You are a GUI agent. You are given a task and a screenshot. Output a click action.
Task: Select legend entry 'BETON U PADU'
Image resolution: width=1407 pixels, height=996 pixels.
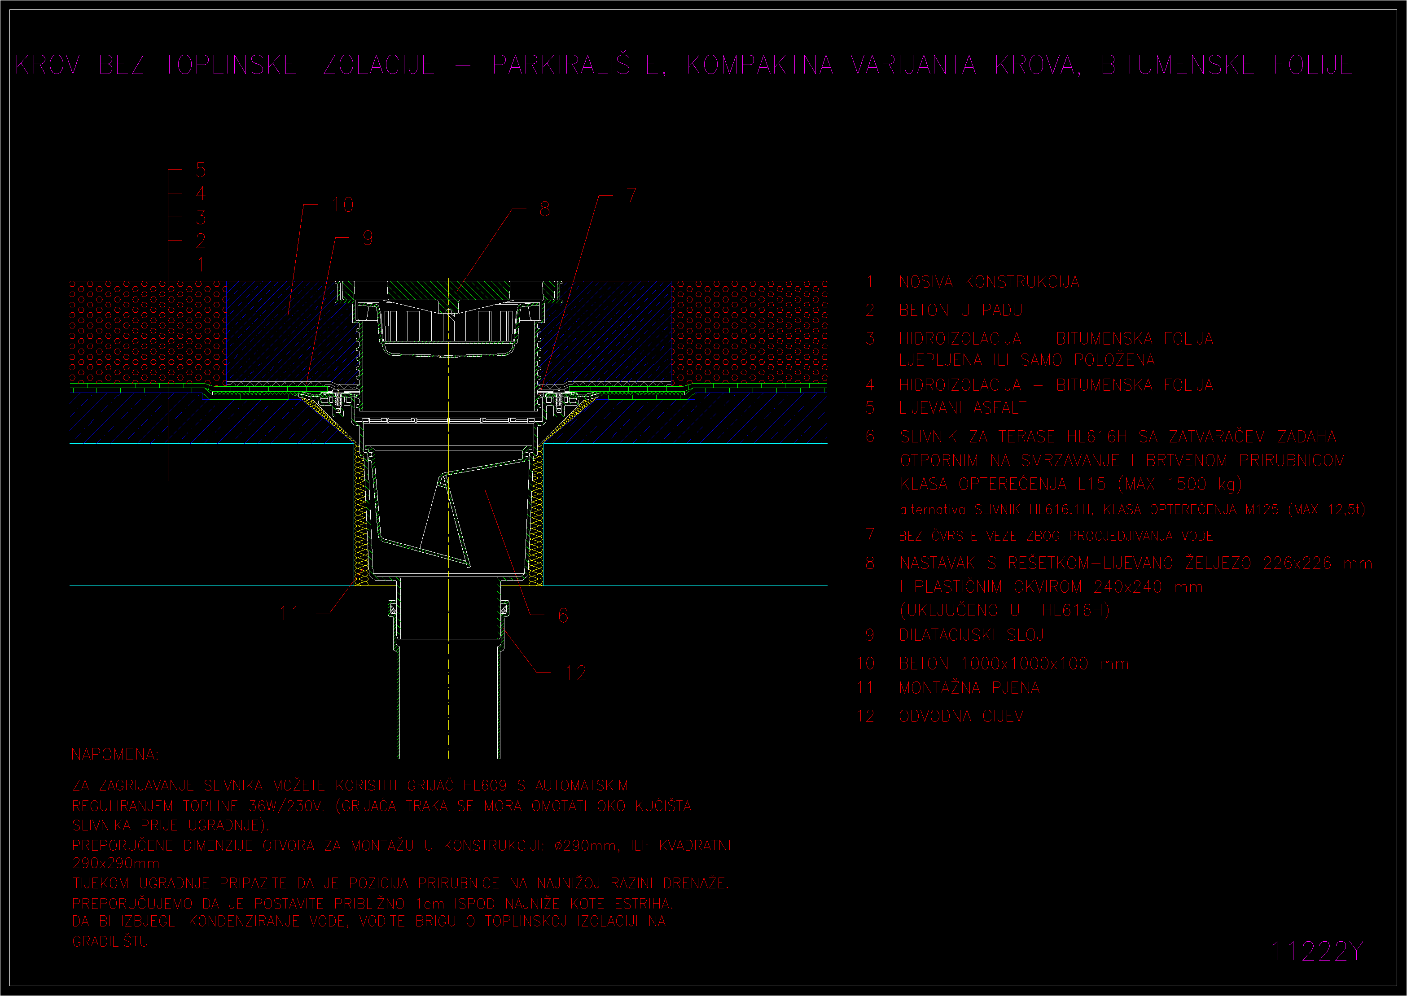pyautogui.click(x=960, y=310)
